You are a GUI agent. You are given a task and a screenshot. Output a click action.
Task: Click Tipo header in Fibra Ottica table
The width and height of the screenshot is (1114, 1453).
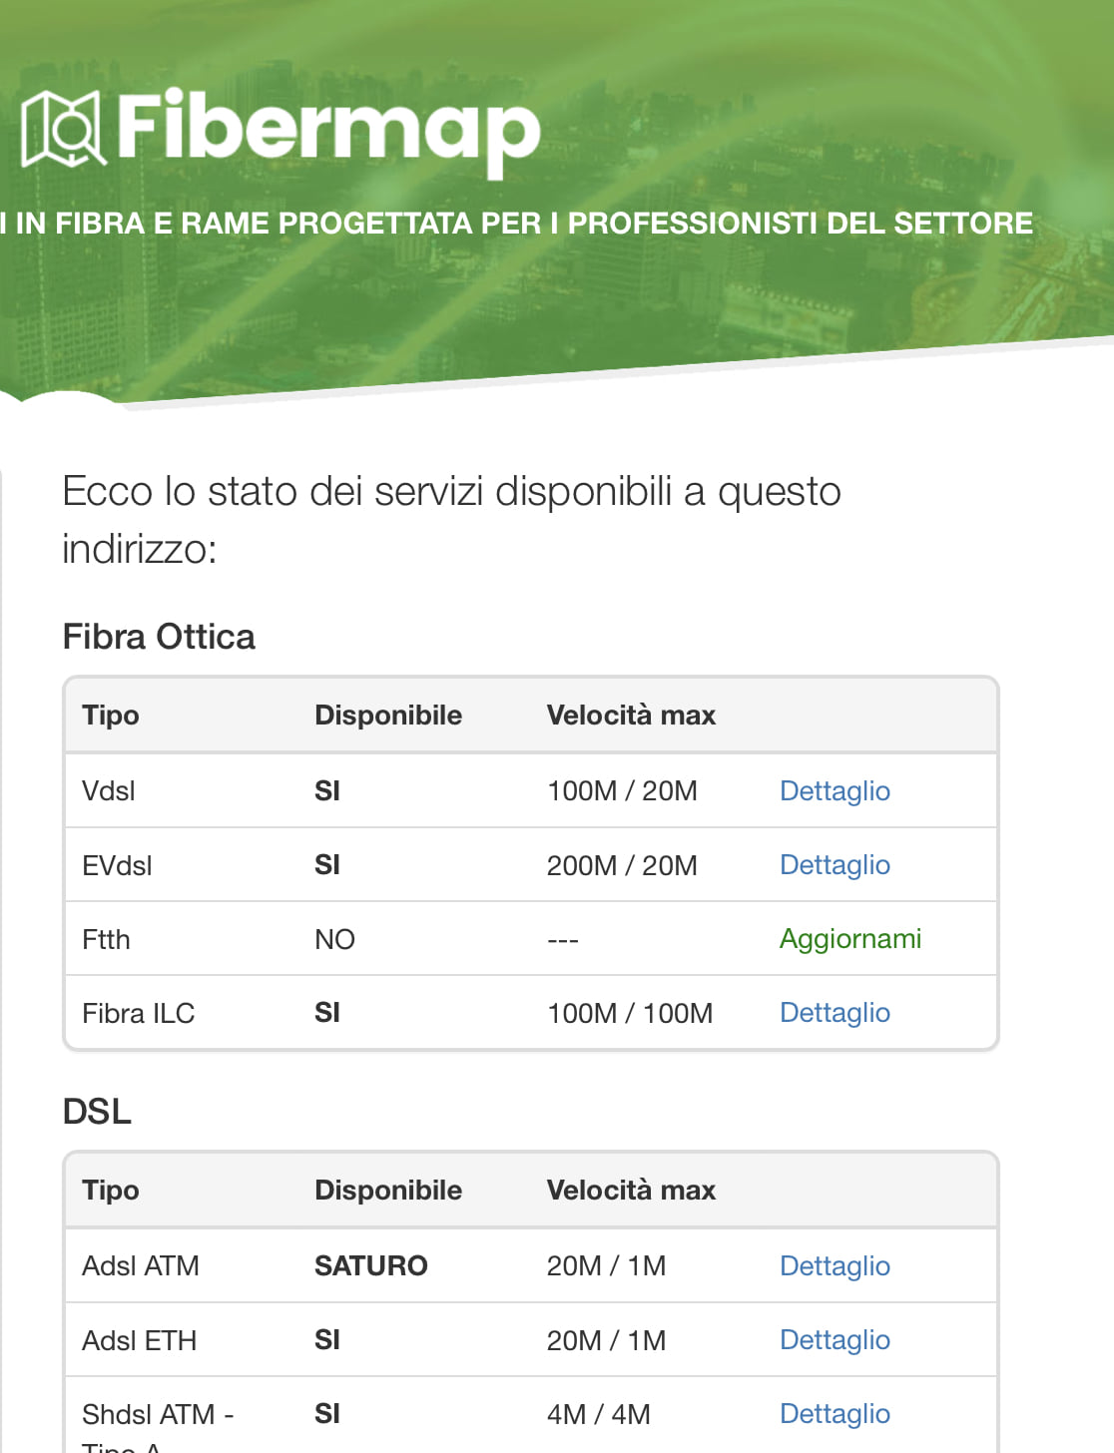point(111,716)
